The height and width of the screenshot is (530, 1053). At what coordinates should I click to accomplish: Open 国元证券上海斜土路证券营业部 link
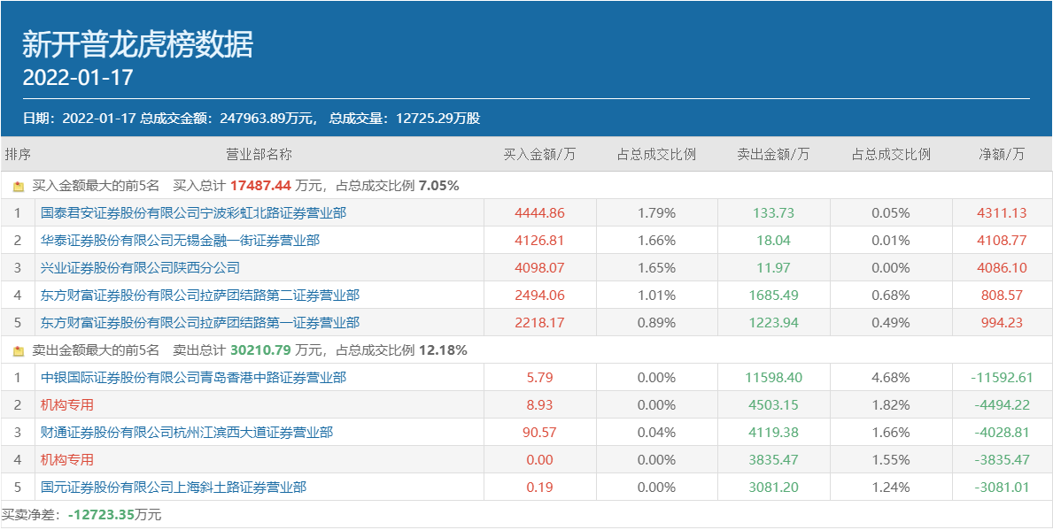tap(174, 488)
